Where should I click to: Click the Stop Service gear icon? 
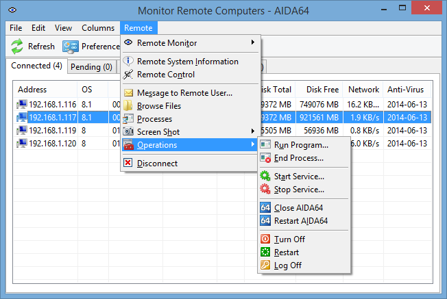266,190
